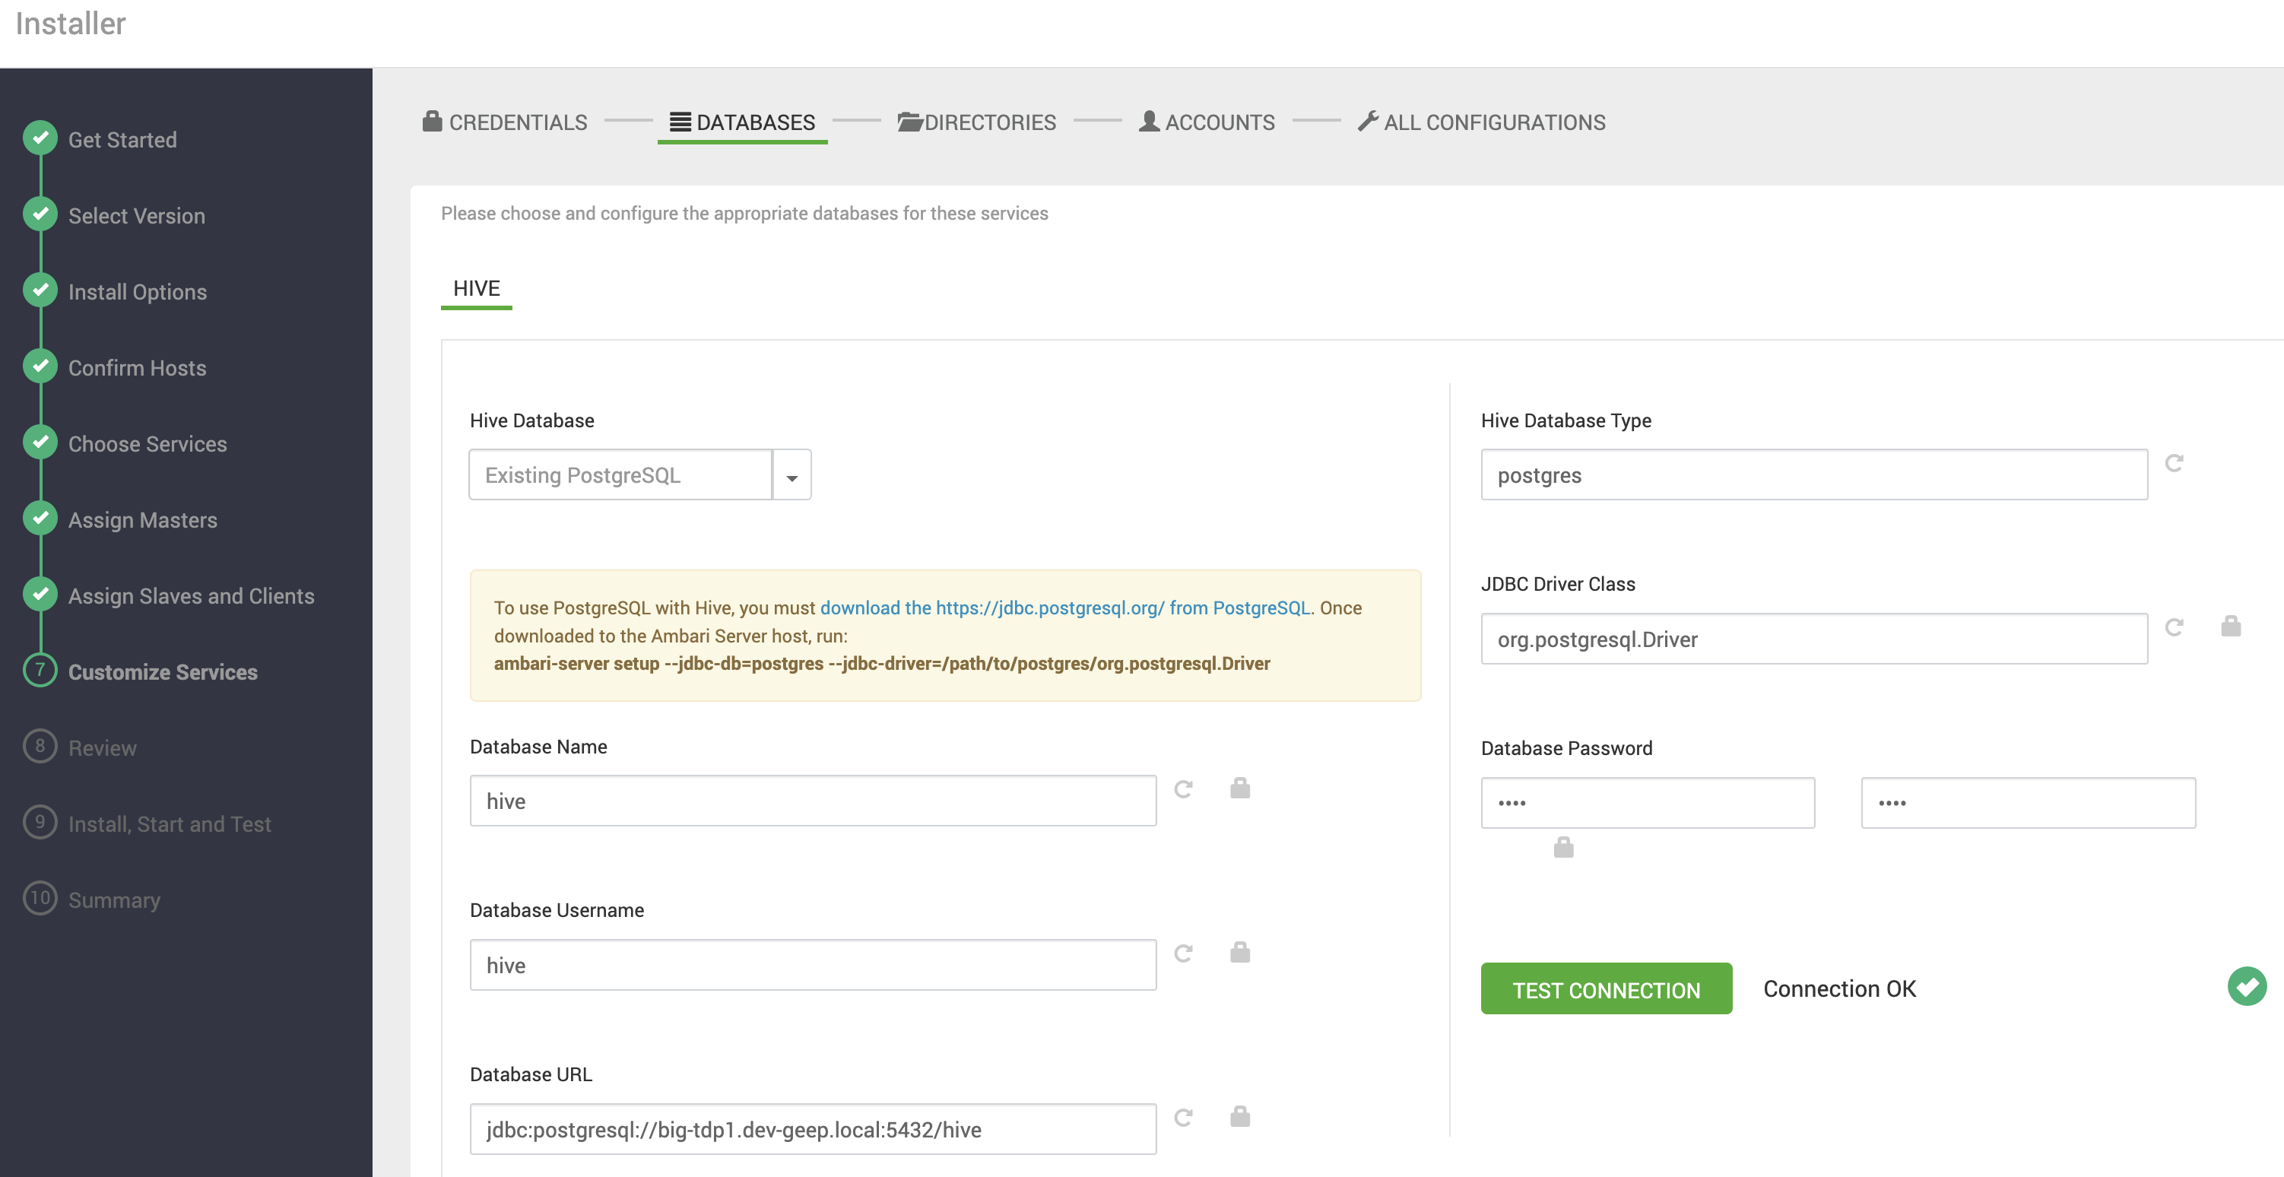Click the TEST CONNECTION button

(x=1606, y=988)
